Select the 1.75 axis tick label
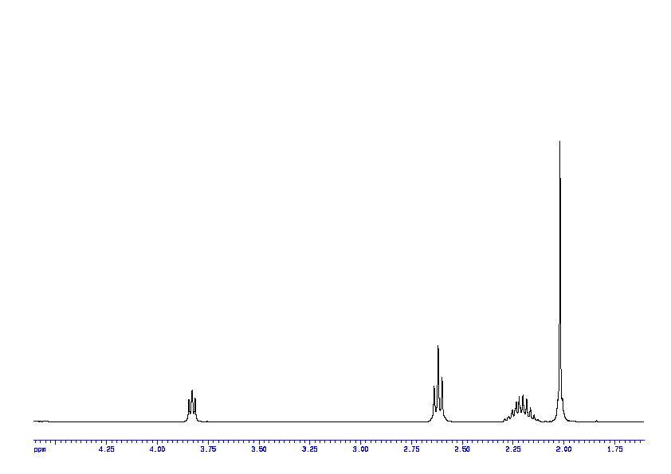Image resolution: width=671 pixels, height=474 pixels. point(614,450)
